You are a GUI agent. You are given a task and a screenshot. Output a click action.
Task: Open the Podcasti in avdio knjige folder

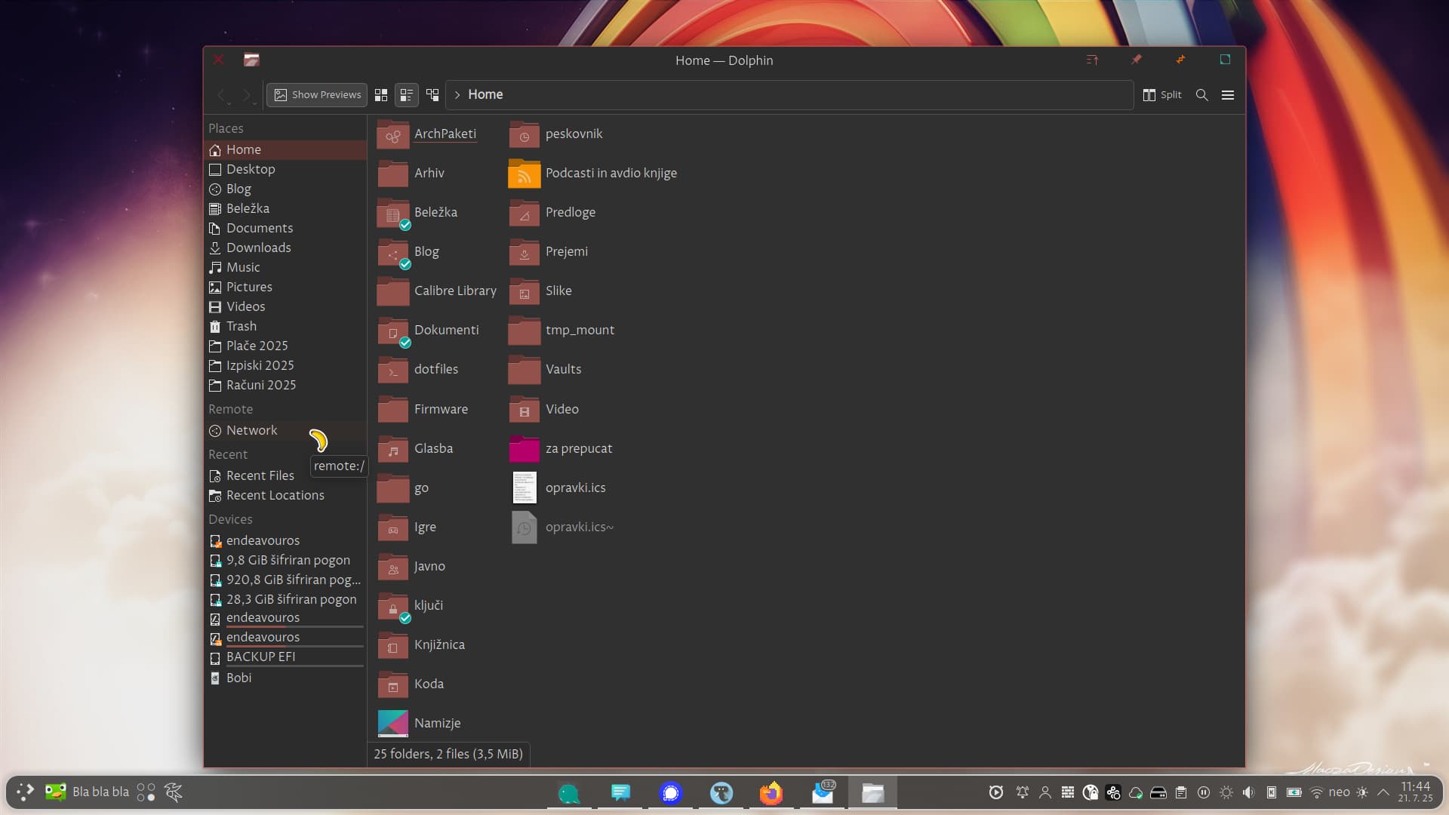(x=611, y=173)
